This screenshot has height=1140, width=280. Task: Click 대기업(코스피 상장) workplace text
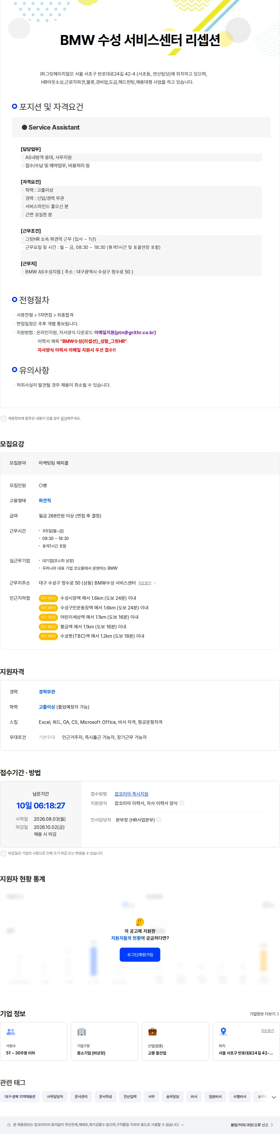pyautogui.click(x=58, y=561)
